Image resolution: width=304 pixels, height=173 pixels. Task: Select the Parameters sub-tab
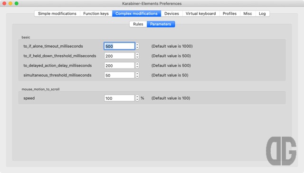pyautogui.click(x=161, y=24)
